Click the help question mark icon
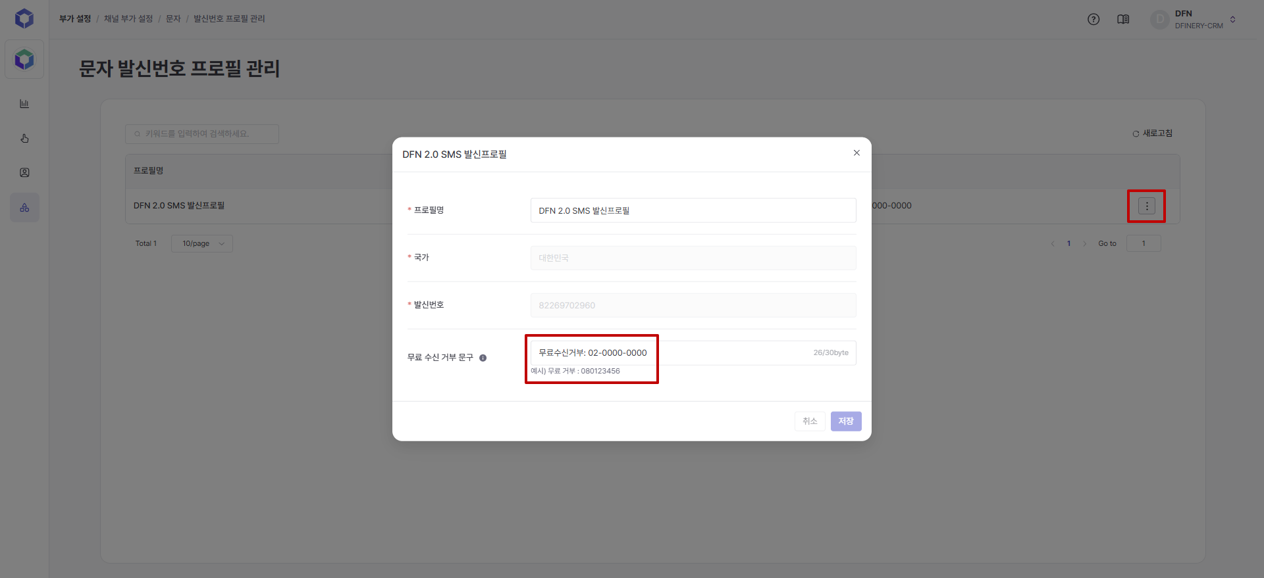 point(1093,19)
